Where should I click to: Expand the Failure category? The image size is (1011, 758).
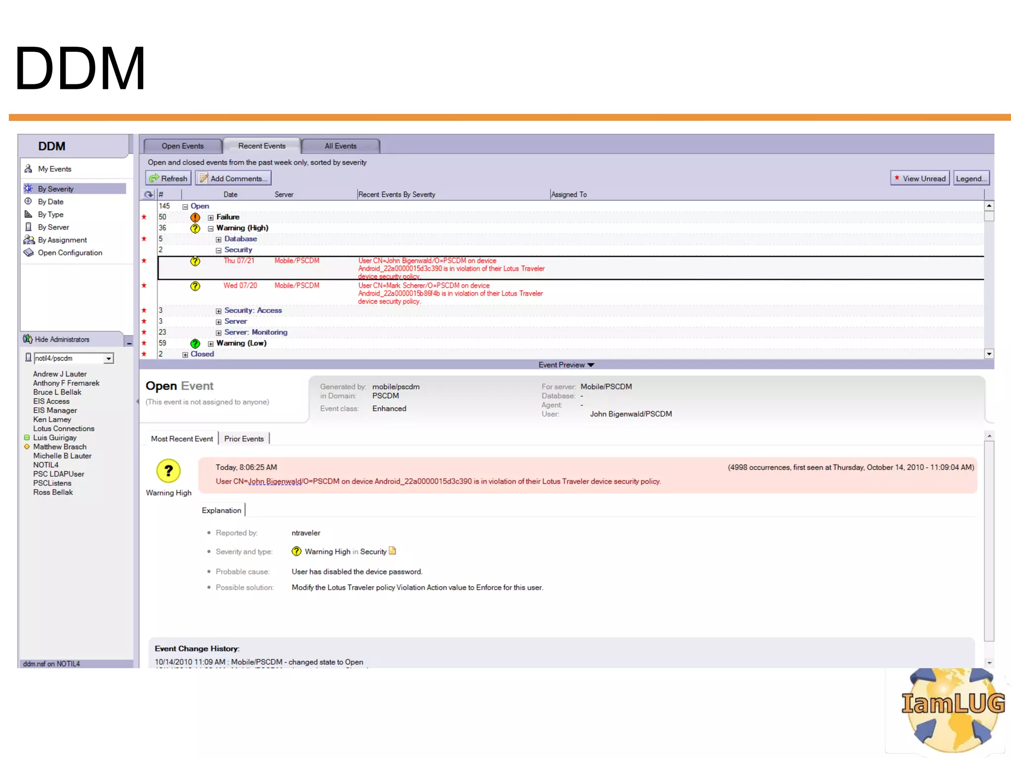(211, 218)
